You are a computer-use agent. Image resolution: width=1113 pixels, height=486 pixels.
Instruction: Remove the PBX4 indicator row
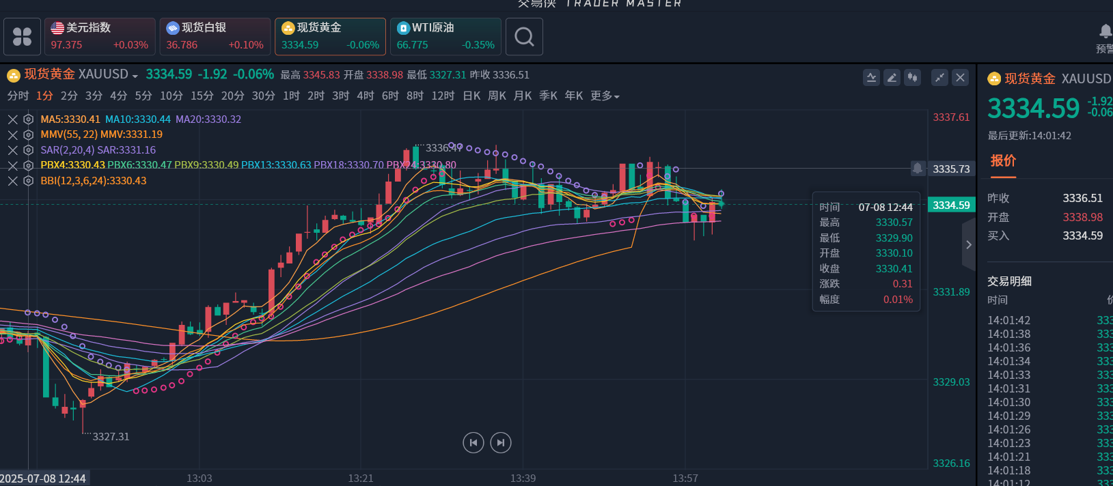[13, 165]
